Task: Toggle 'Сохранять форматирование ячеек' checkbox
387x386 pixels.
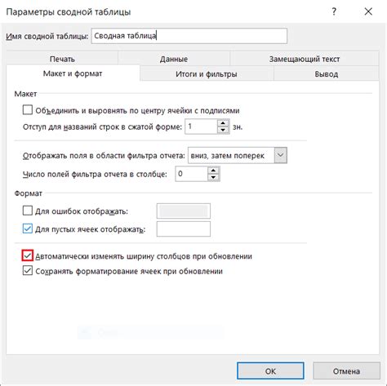Action: (28, 271)
